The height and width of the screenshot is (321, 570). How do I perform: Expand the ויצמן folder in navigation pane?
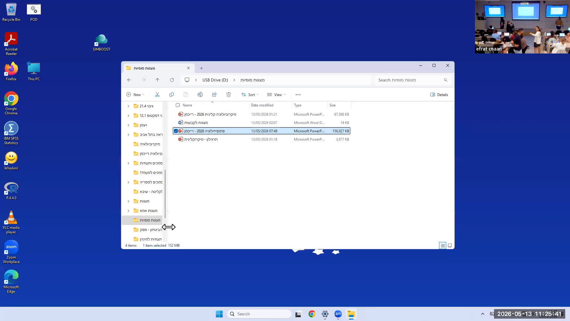pos(129,125)
